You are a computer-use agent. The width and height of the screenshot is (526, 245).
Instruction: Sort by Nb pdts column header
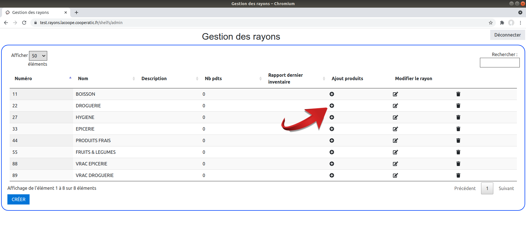coord(213,78)
